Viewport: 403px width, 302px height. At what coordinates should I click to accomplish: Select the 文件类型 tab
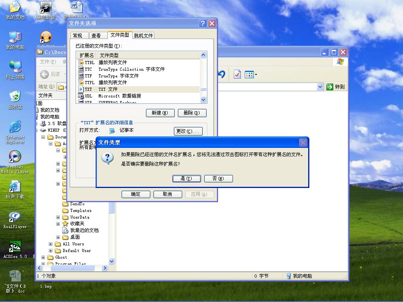(x=120, y=35)
